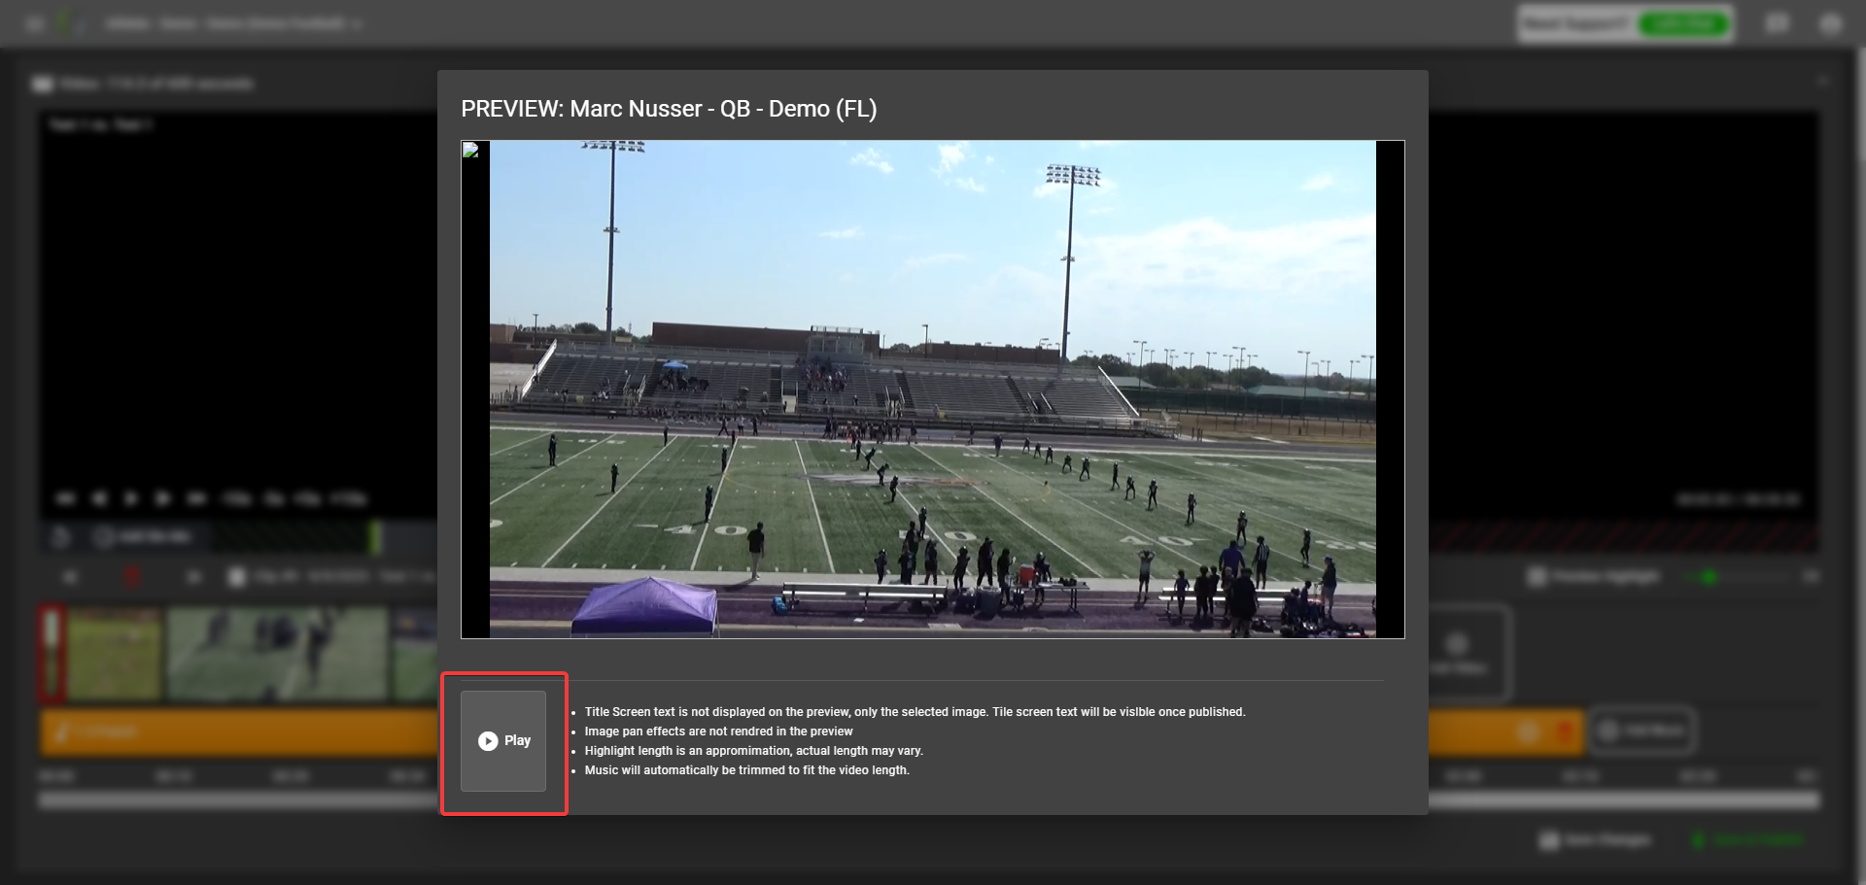Click the stadium preview video frame
The width and height of the screenshot is (1866, 885).
tap(932, 390)
